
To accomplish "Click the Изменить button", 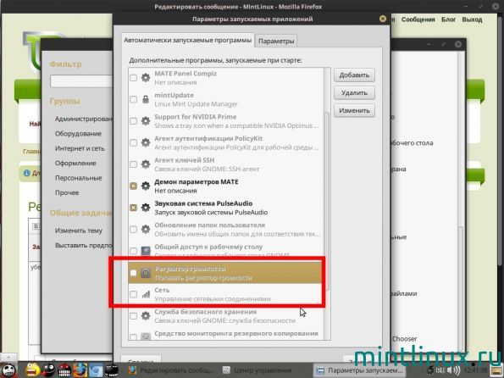I will (354, 110).
